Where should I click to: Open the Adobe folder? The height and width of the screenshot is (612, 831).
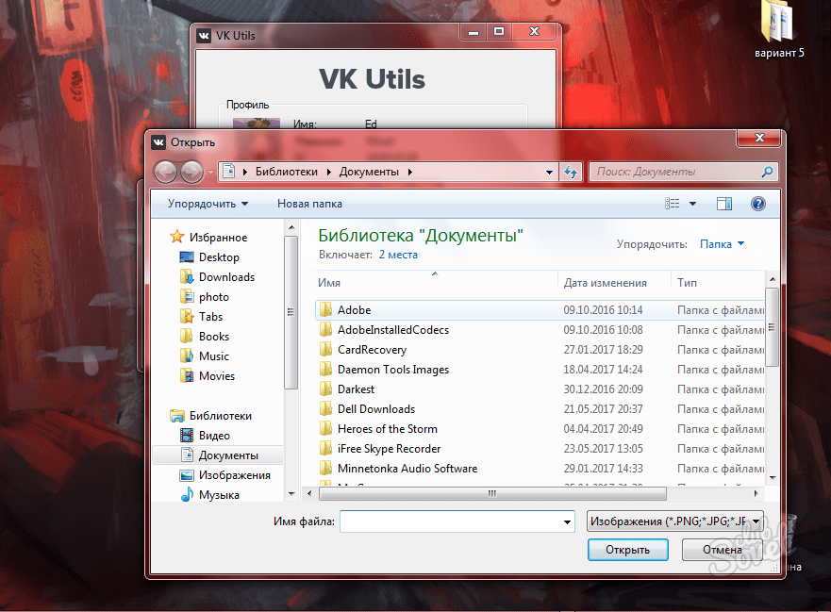[354, 310]
